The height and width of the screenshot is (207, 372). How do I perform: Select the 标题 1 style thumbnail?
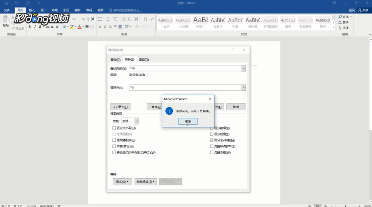point(200,22)
